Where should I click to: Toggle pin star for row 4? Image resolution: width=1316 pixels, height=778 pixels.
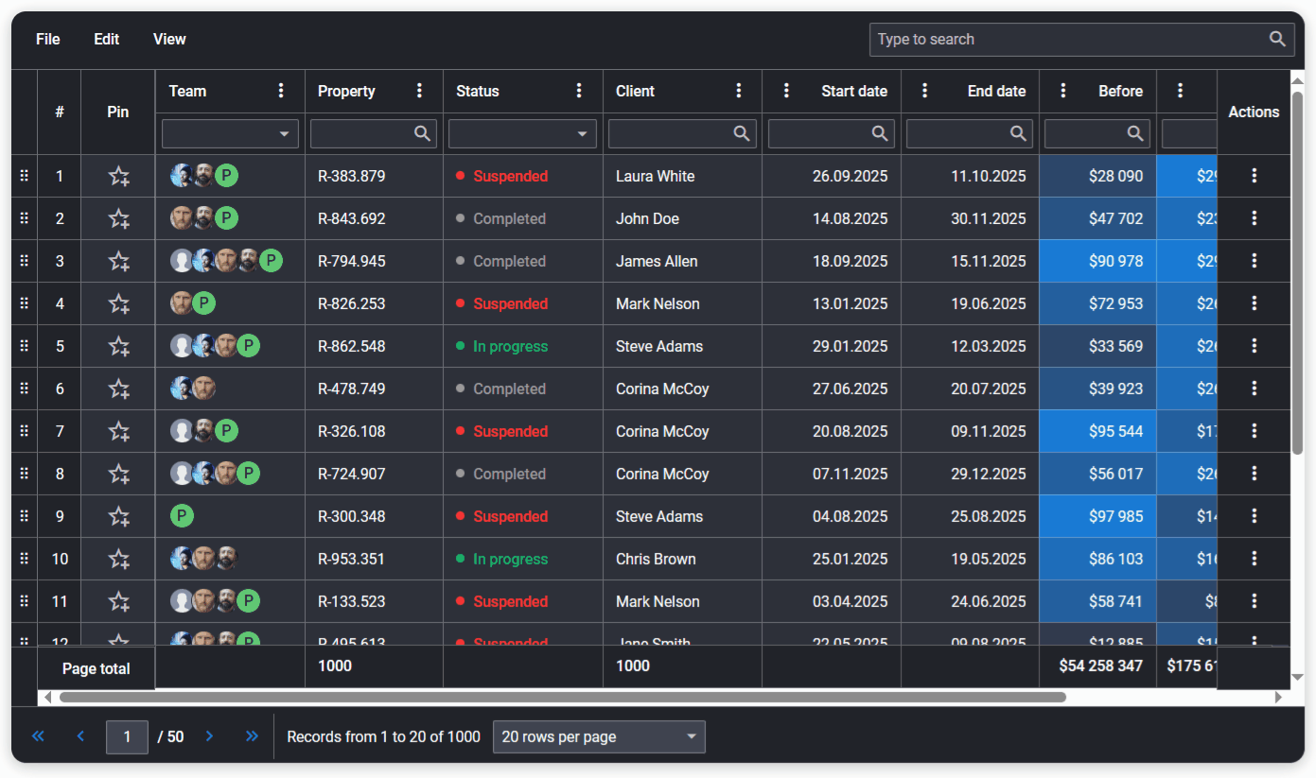(x=118, y=303)
